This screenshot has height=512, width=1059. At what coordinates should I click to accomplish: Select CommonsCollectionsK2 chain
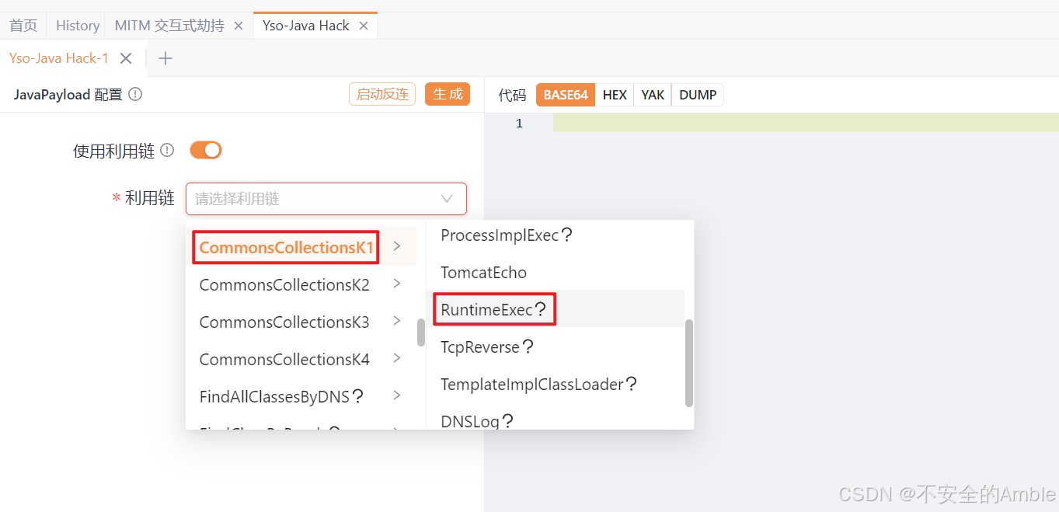pos(284,285)
